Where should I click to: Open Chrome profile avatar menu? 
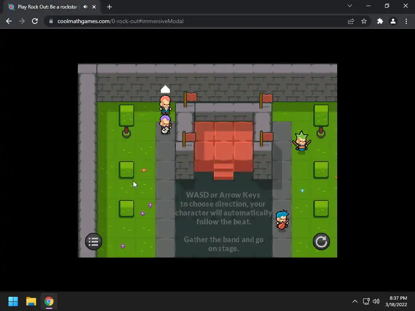click(393, 21)
